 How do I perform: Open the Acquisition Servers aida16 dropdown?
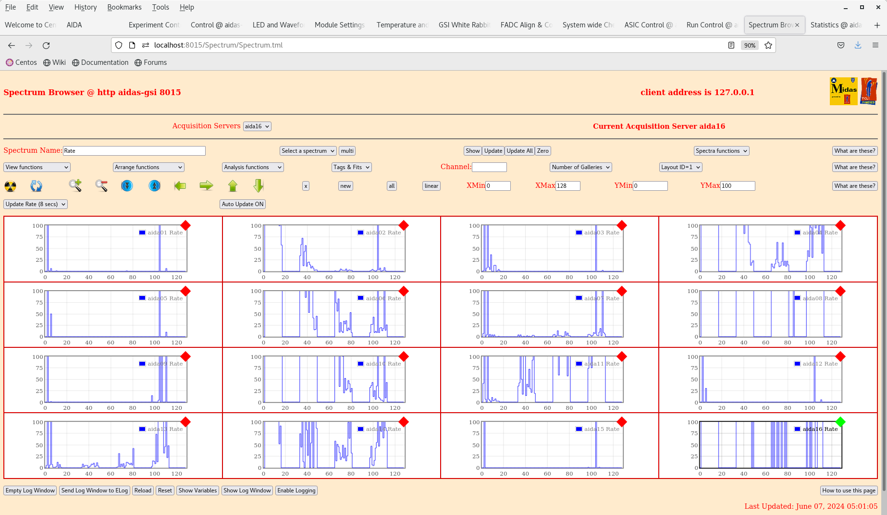(x=257, y=126)
